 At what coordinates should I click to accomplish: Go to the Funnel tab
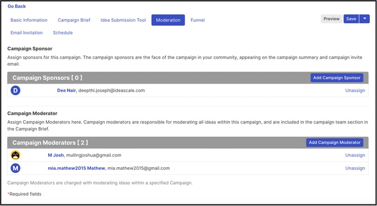pos(198,20)
